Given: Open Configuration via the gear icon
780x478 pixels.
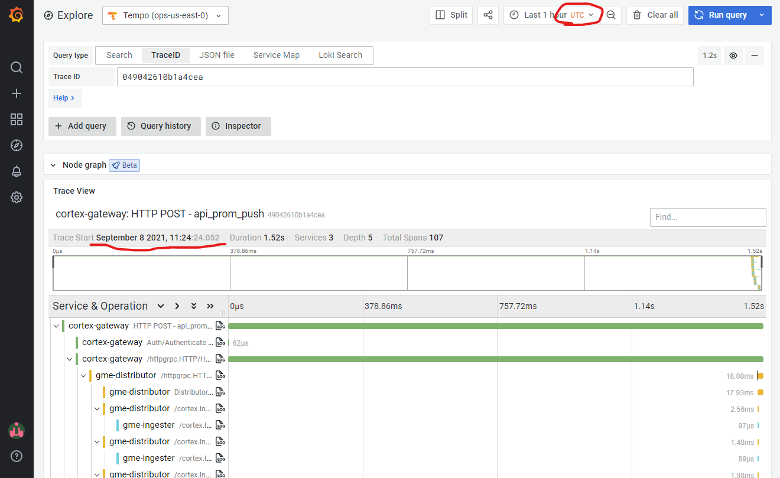Looking at the screenshot, I should (16, 197).
